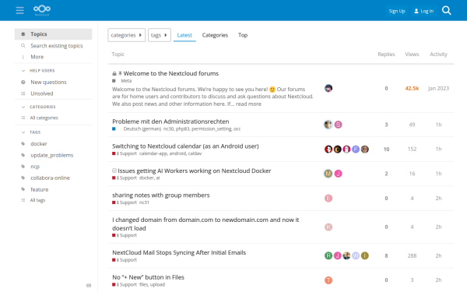This screenshot has height=292, width=467.
Task: Click the pin icon beside Welcome topic
Action: [120, 73]
